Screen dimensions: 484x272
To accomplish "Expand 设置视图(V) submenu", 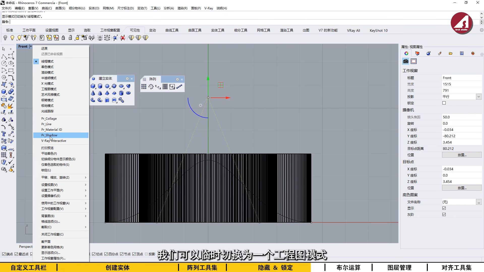I will click(61, 185).
